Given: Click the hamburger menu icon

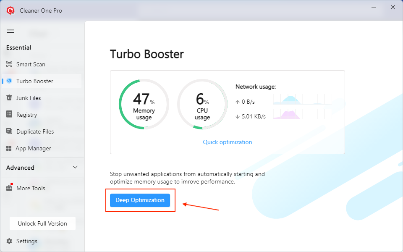Looking at the screenshot, I should 10,31.
